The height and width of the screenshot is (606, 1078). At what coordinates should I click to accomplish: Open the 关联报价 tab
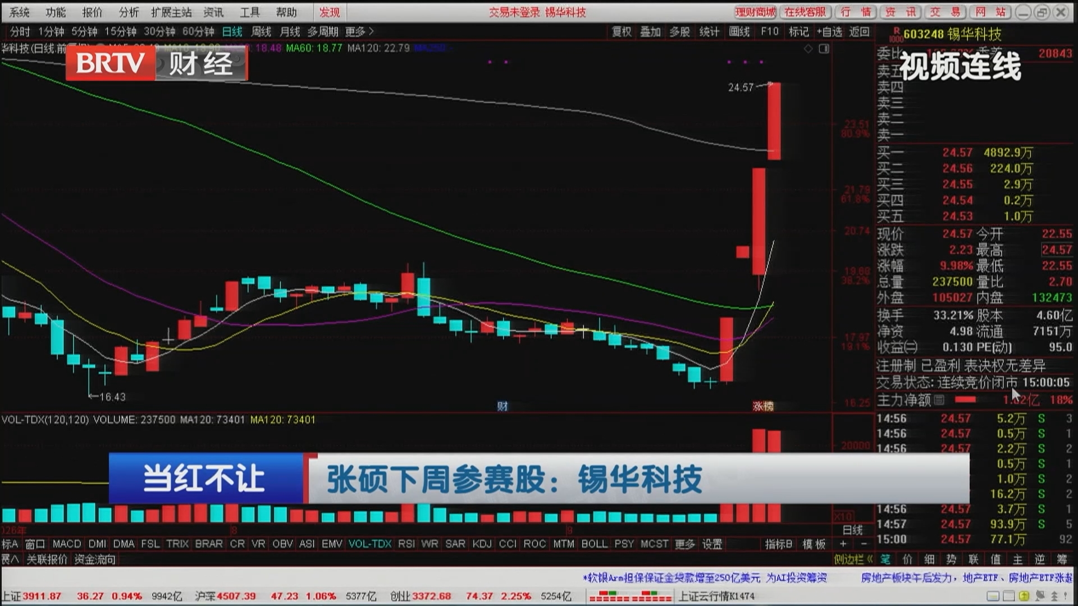tap(47, 559)
